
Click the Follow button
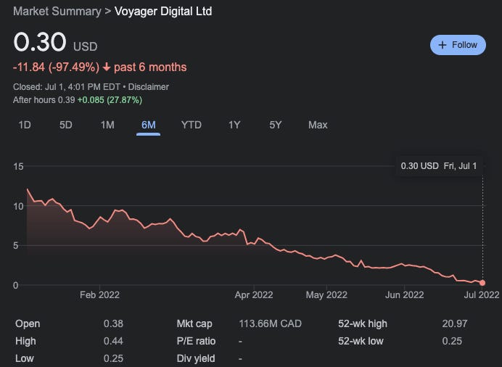tap(458, 45)
